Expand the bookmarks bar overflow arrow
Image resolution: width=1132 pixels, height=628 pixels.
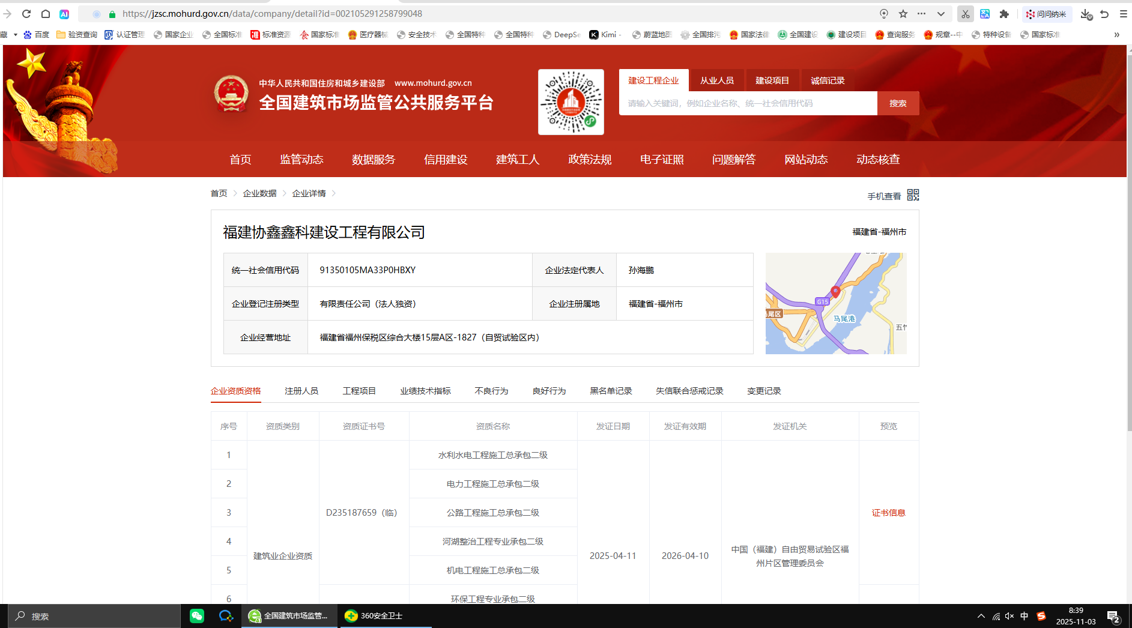(1116, 35)
